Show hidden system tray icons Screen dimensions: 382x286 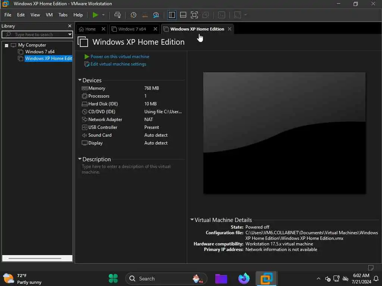point(319,279)
